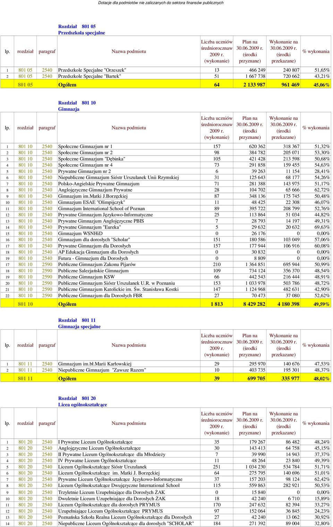Viewport: 333px width, 527px height.
Task: Select Niepubliczne Gimnazjum "Zawsze Razem"
Action: (102, 371)
